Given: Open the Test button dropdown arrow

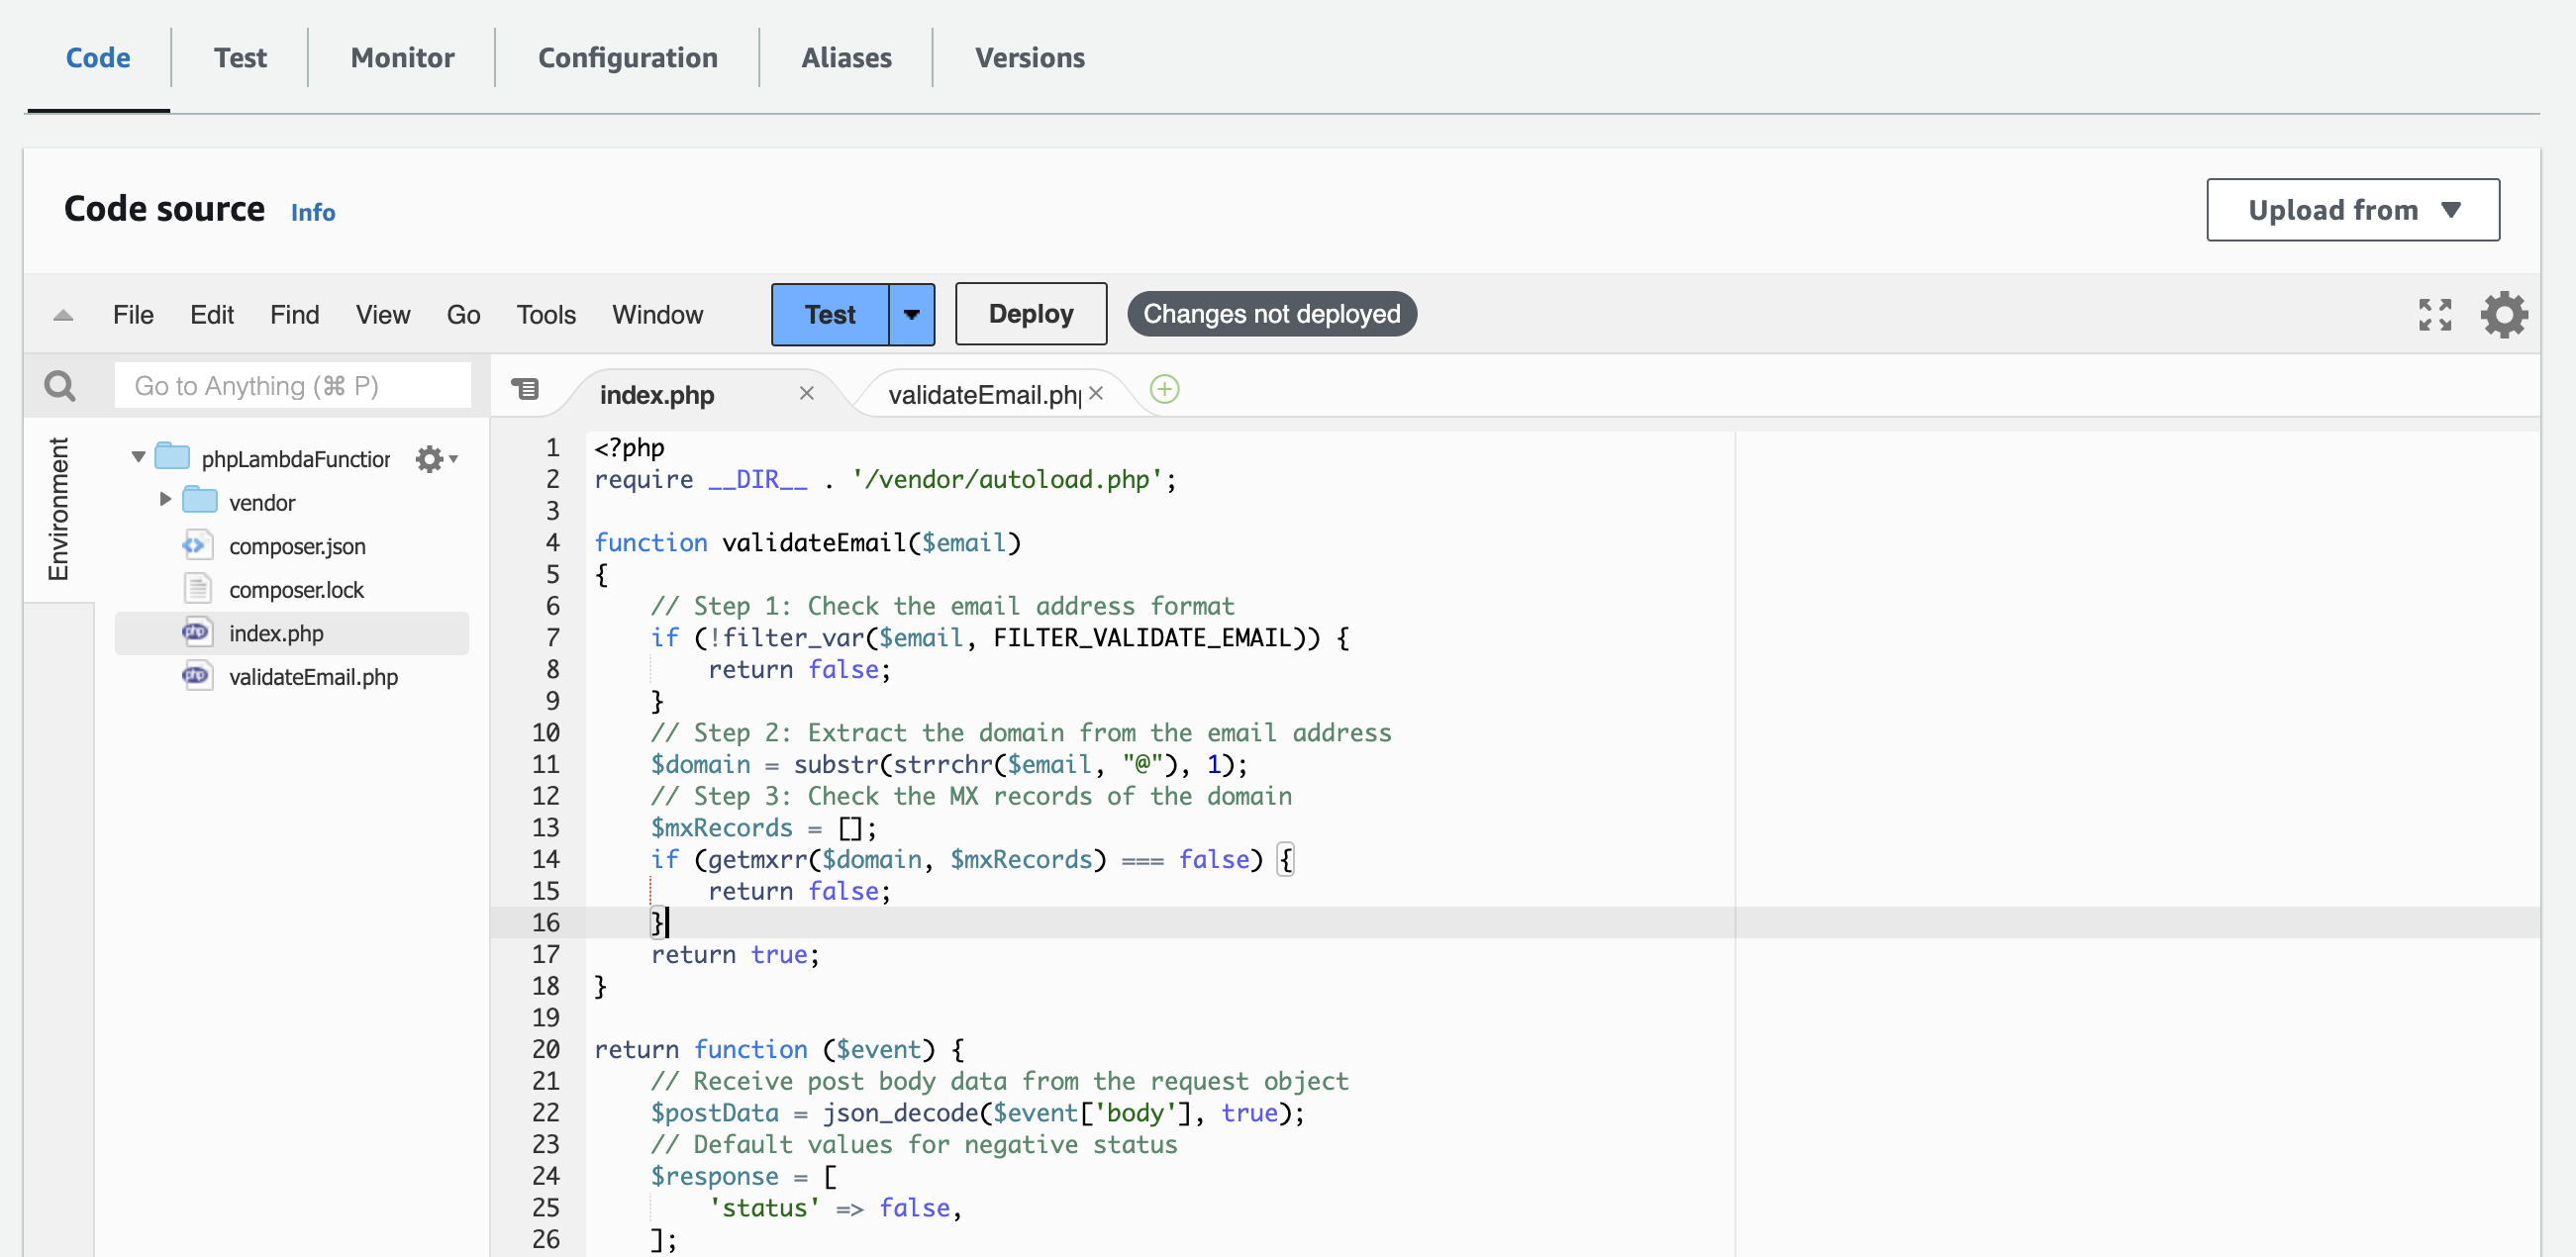Looking at the screenshot, I should click(x=911, y=315).
